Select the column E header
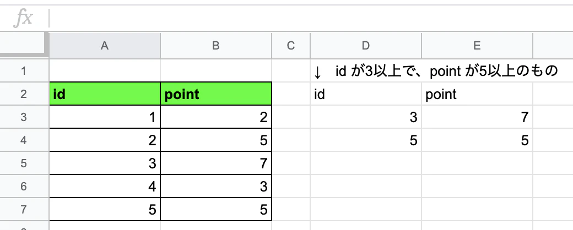 (477, 46)
